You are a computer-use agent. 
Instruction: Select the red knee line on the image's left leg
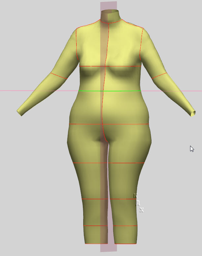(x=95, y=199)
